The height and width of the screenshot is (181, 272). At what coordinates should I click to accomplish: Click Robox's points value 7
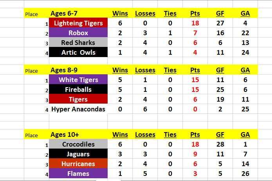click(x=195, y=33)
